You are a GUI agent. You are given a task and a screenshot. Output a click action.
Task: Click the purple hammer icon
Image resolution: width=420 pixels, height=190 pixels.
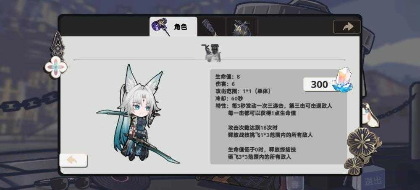[160, 27]
